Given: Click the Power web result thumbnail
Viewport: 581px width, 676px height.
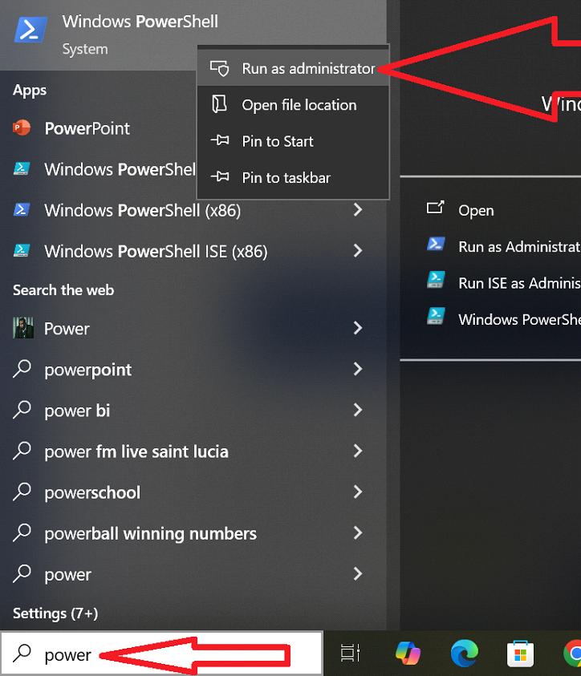Looking at the screenshot, I should point(22,328).
